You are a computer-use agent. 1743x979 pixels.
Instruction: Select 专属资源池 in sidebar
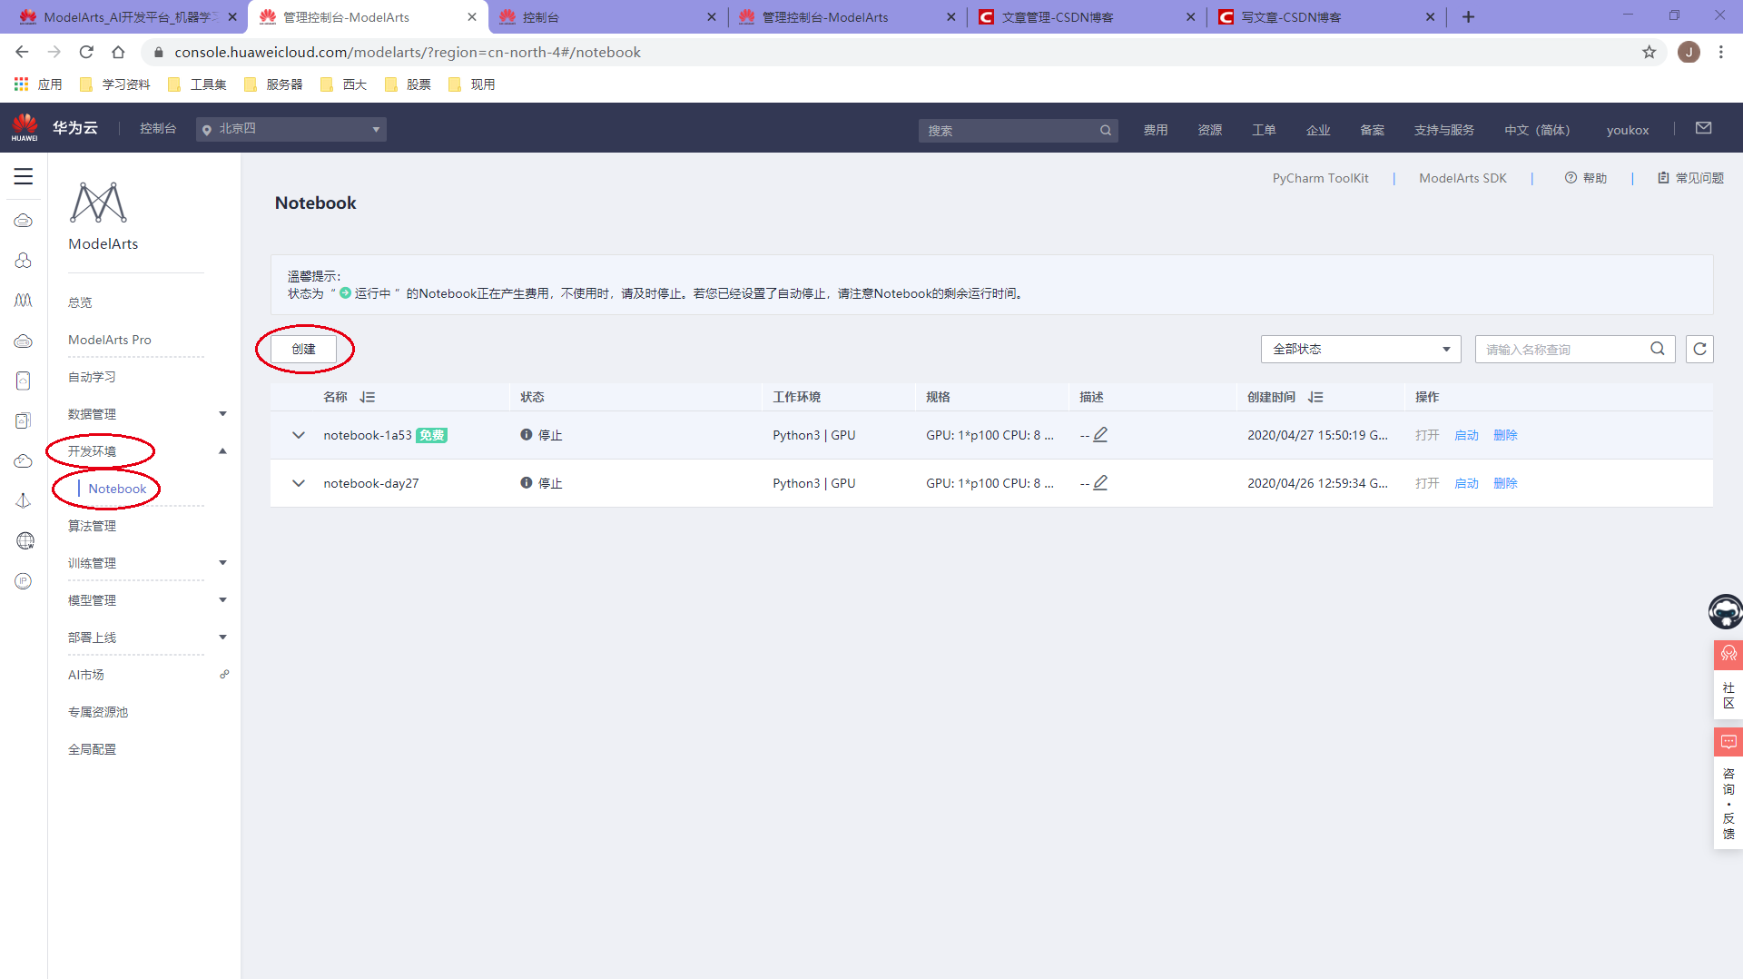98,712
